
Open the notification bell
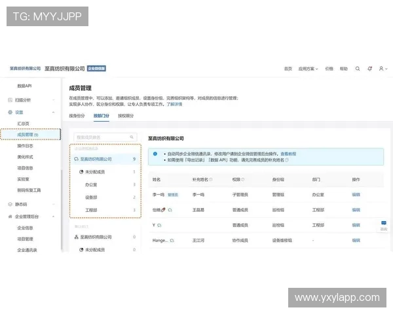(369, 69)
